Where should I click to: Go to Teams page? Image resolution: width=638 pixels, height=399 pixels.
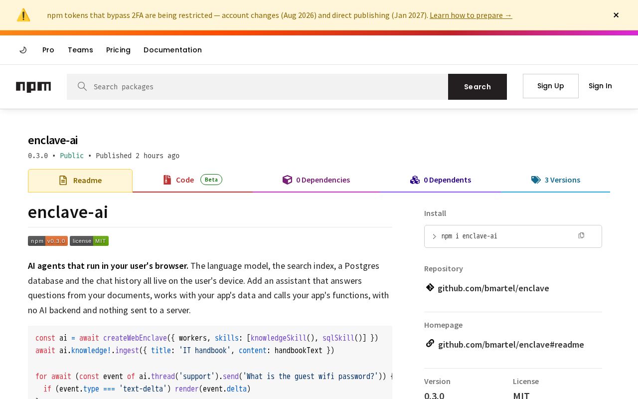pyautogui.click(x=80, y=50)
